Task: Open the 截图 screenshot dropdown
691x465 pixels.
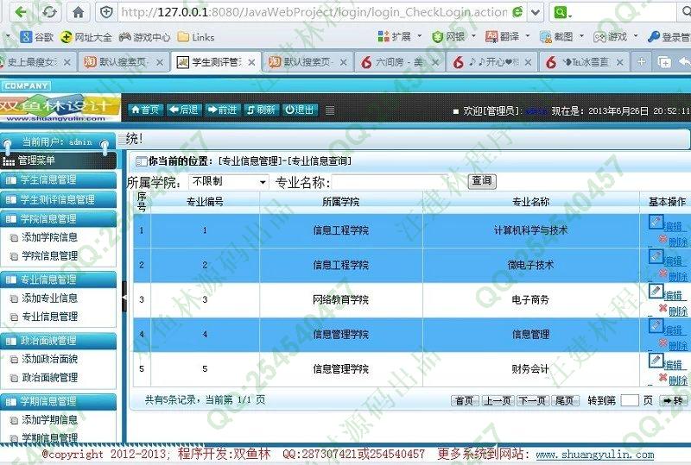Action: coord(561,36)
